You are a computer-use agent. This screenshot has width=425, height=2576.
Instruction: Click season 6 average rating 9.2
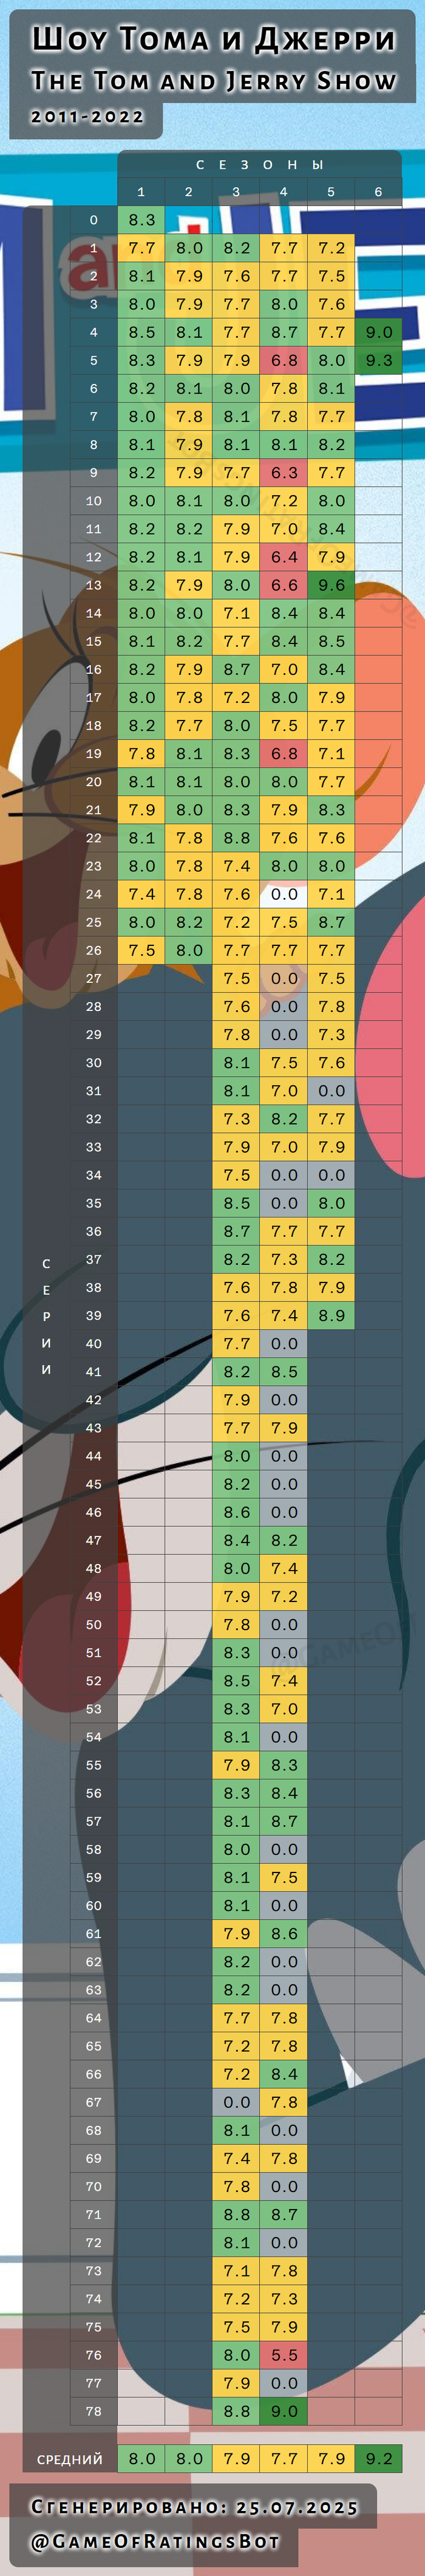379,2458
